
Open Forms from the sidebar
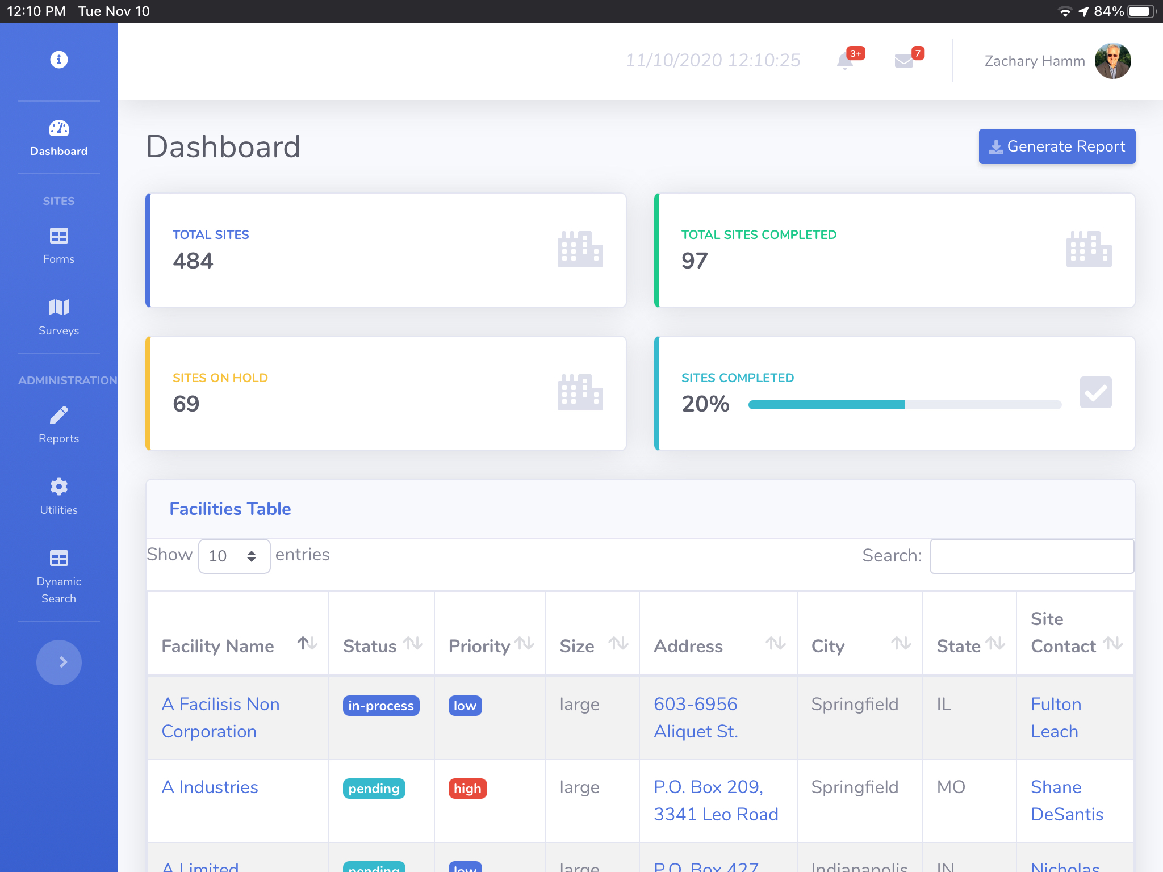[58, 246]
